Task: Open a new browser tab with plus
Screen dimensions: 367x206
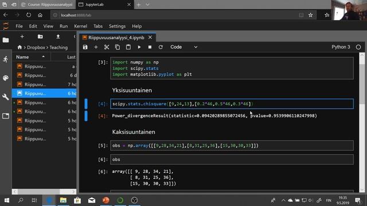Action: coord(139,5)
